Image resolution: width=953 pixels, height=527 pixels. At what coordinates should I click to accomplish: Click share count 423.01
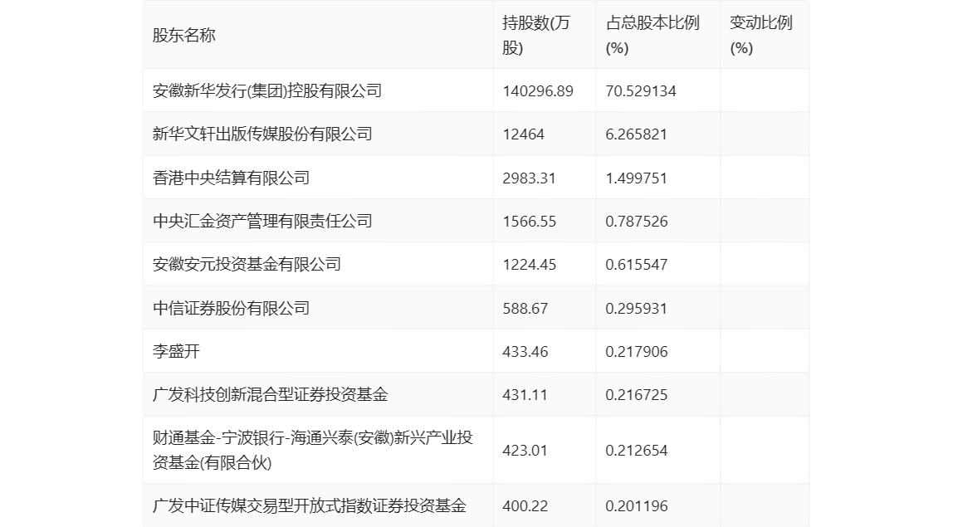pos(525,451)
